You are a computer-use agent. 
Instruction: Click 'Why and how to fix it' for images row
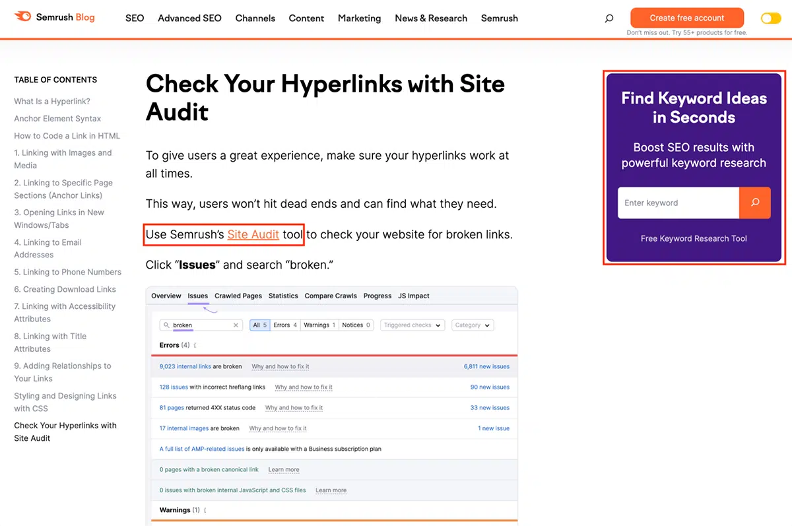point(278,428)
